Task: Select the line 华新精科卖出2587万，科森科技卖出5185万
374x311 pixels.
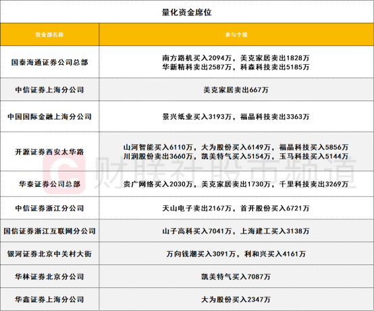Action: [x=236, y=67]
